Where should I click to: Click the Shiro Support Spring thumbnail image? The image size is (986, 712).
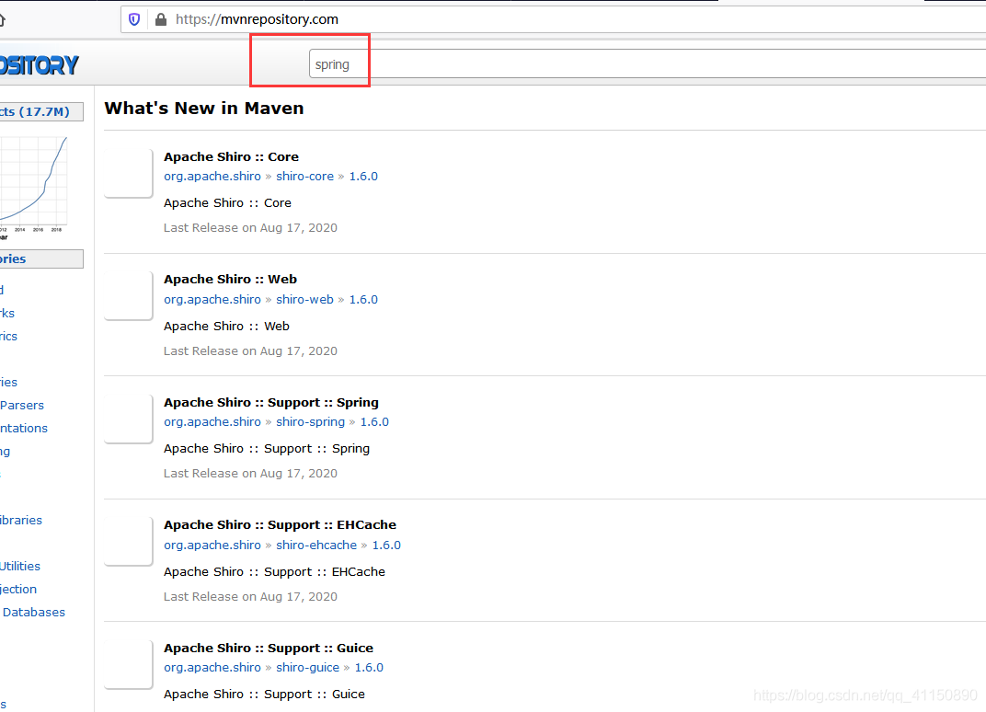tap(129, 419)
